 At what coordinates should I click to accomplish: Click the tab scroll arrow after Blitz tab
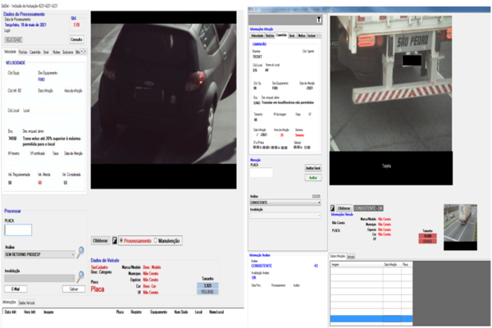coord(83,51)
